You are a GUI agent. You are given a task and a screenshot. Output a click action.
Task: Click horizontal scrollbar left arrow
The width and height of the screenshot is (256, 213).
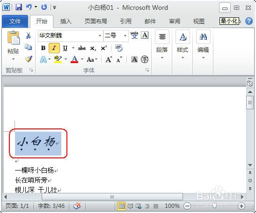point(6,197)
